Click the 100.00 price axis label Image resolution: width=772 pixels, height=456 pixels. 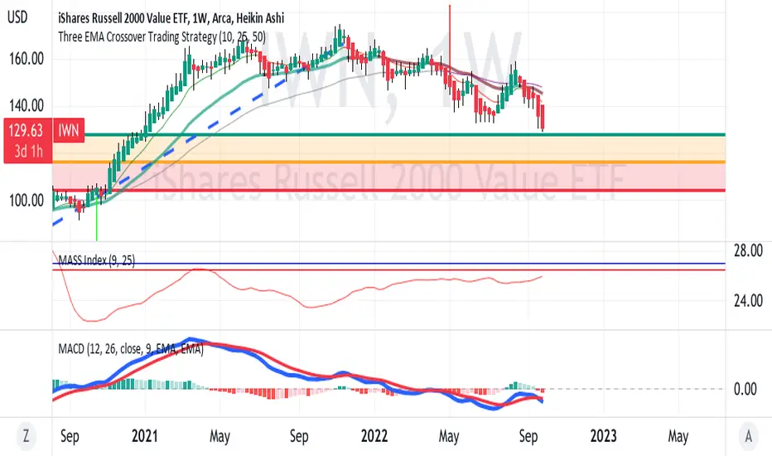pos(27,201)
